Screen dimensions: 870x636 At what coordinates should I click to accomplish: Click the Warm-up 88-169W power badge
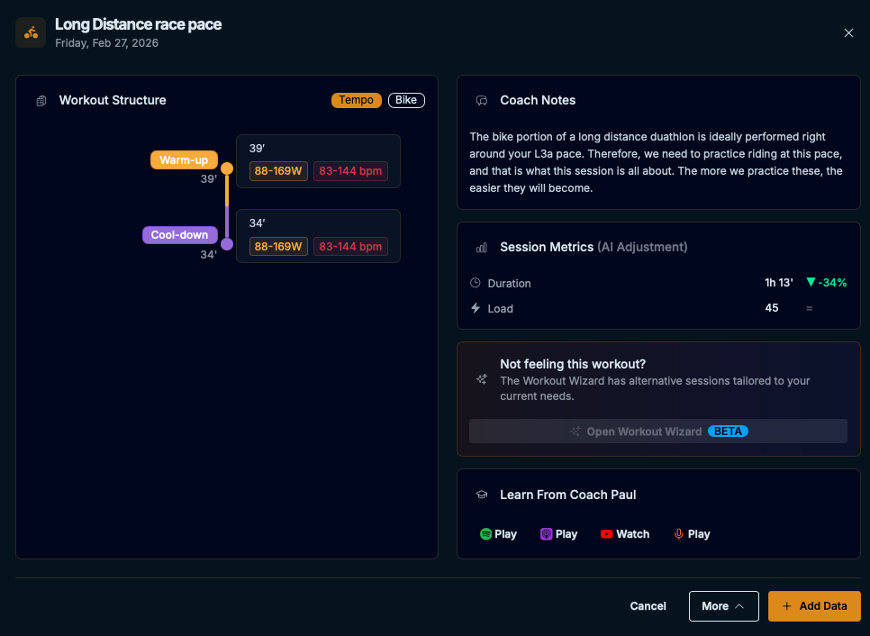(x=278, y=171)
